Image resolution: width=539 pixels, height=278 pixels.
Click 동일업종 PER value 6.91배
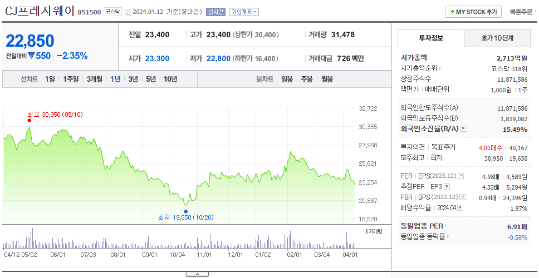pos(517,226)
